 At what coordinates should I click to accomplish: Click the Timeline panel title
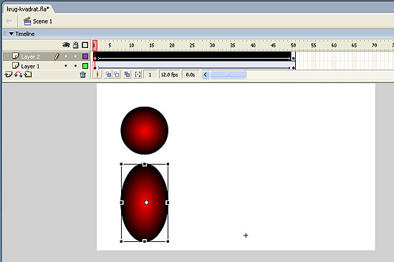click(x=25, y=34)
